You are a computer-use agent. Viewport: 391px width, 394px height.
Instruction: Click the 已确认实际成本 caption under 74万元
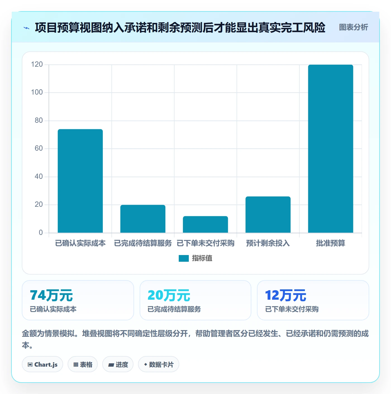pos(53,309)
